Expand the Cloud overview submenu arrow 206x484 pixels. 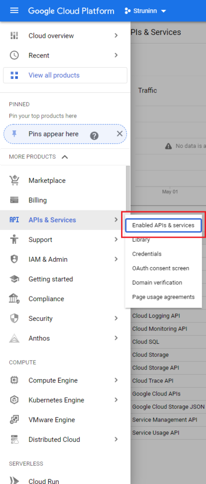(116, 35)
